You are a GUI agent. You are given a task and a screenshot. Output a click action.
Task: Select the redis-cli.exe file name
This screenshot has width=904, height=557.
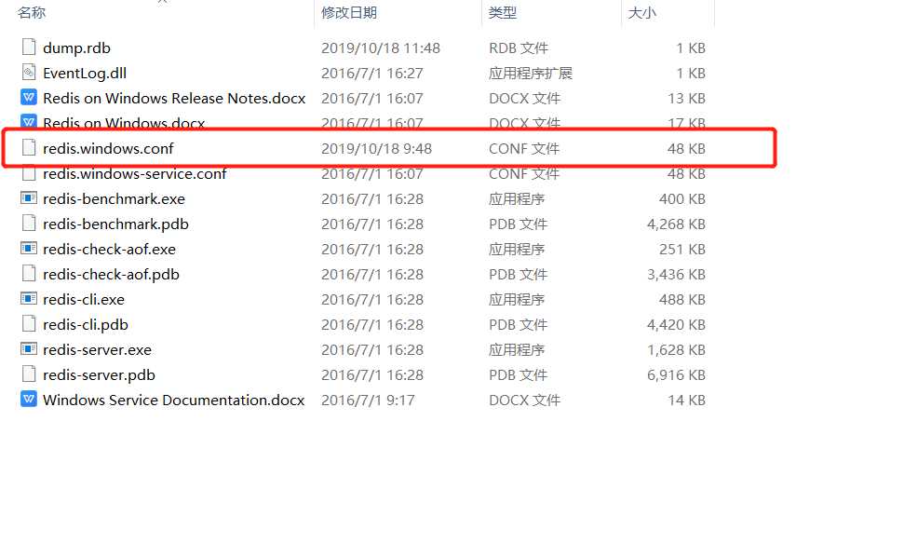click(84, 300)
